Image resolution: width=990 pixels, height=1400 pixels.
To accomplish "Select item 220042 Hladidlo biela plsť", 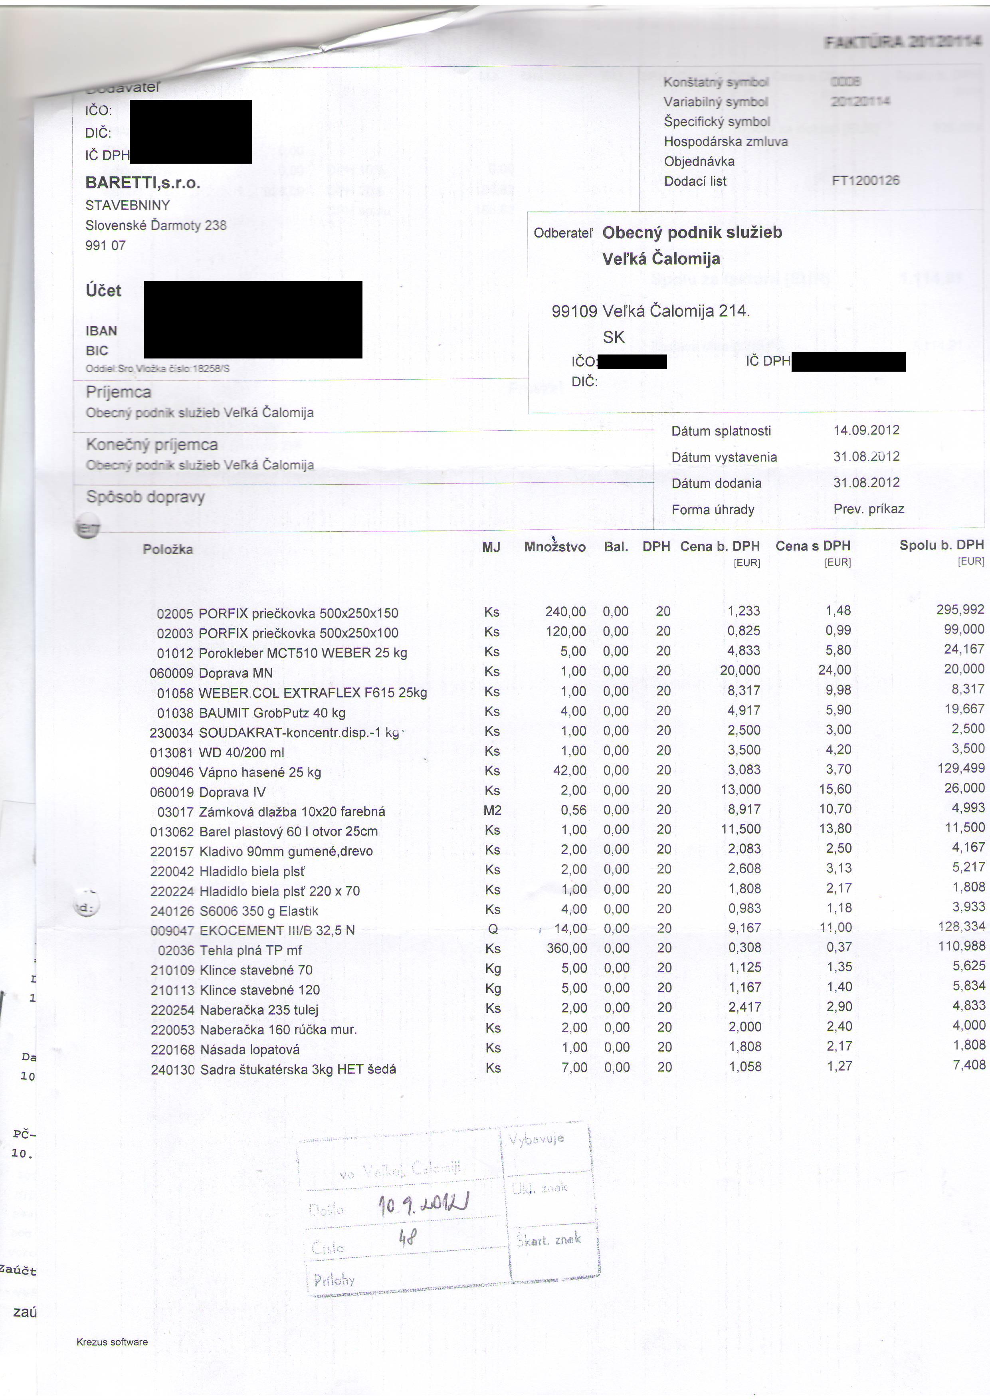I will pyautogui.click(x=228, y=871).
